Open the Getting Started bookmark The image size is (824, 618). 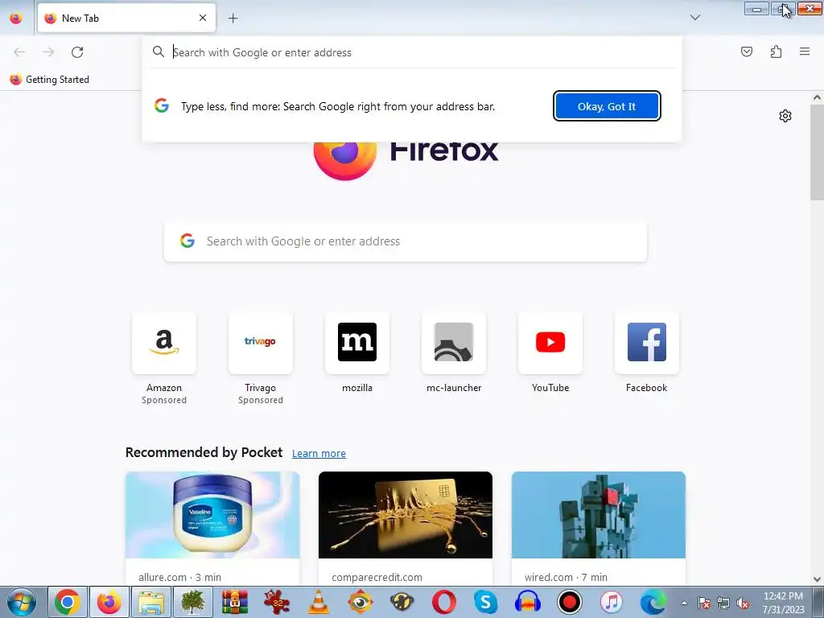[x=49, y=80]
